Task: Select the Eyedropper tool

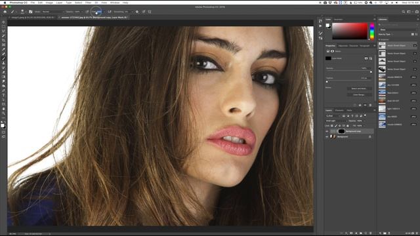Action: click(x=3, y=50)
